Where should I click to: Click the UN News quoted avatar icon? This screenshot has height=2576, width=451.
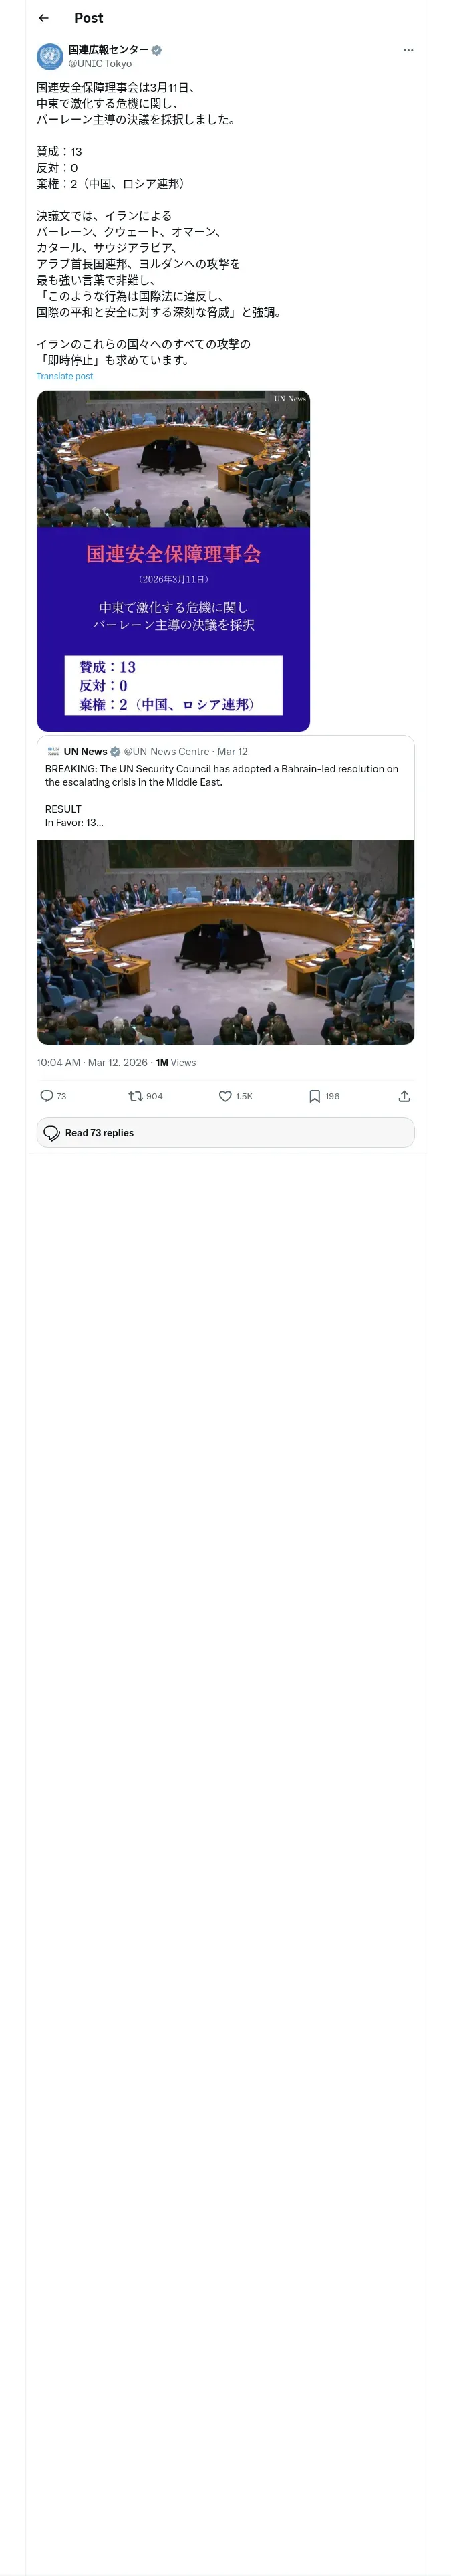coord(53,751)
